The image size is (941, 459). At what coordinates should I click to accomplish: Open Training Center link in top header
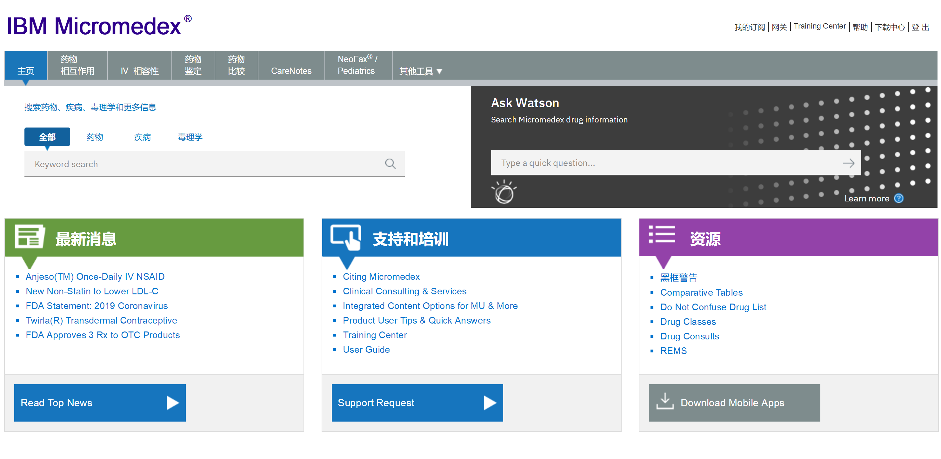point(819,26)
